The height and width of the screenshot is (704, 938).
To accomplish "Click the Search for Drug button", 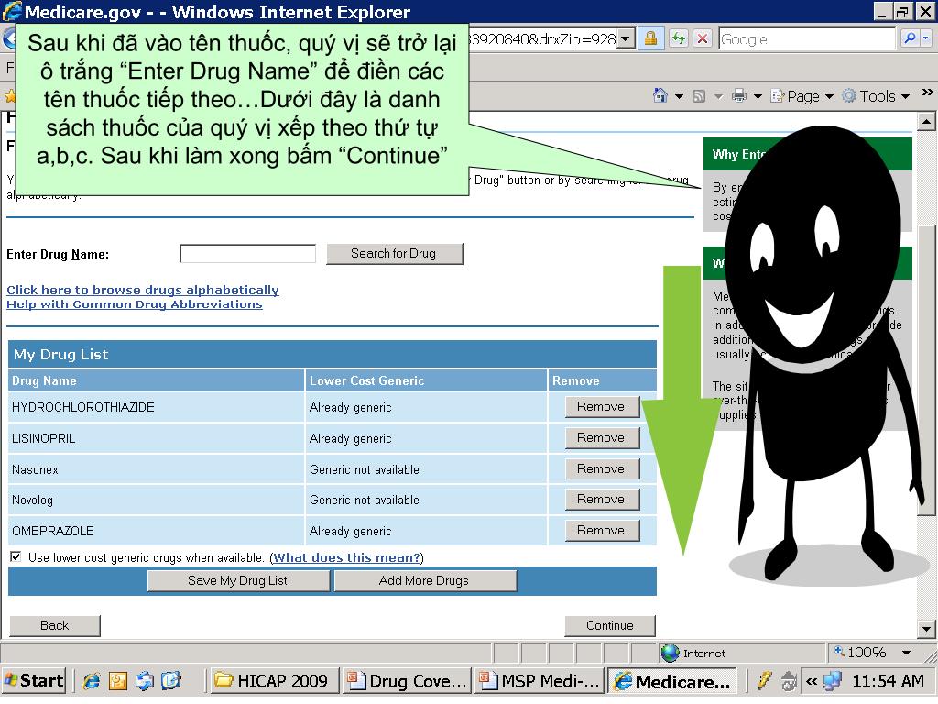I will pyautogui.click(x=394, y=253).
